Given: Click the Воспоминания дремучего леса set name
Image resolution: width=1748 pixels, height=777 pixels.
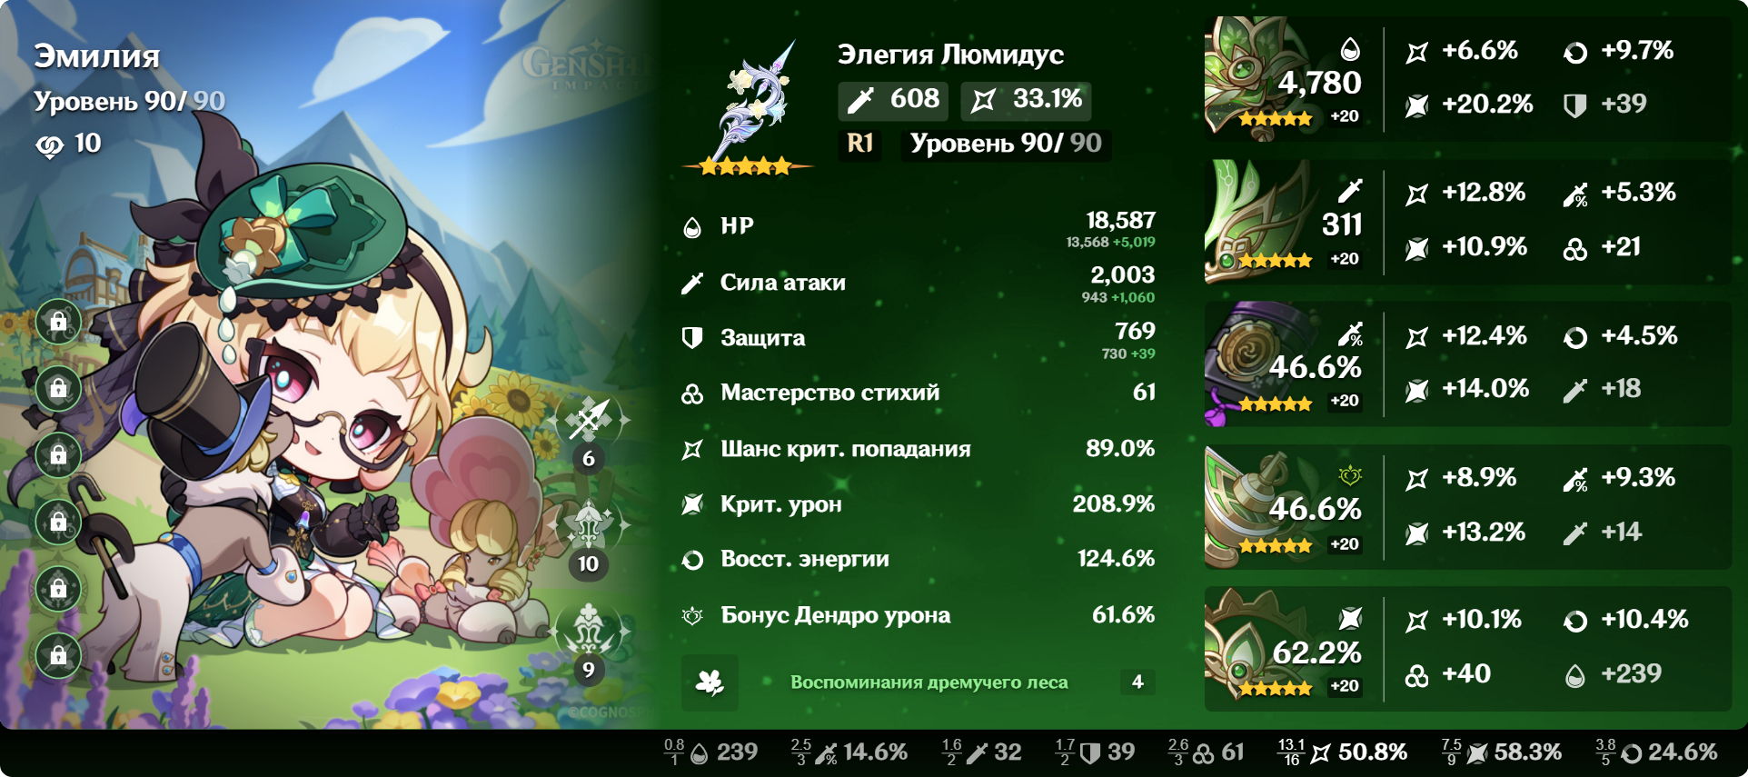Looking at the screenshot, I should [x=929, y=682].
